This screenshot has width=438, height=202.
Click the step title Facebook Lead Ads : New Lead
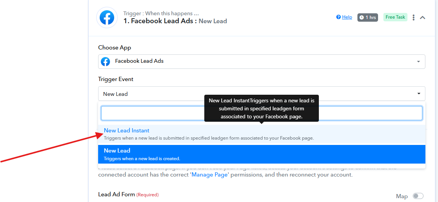[175, 21]
